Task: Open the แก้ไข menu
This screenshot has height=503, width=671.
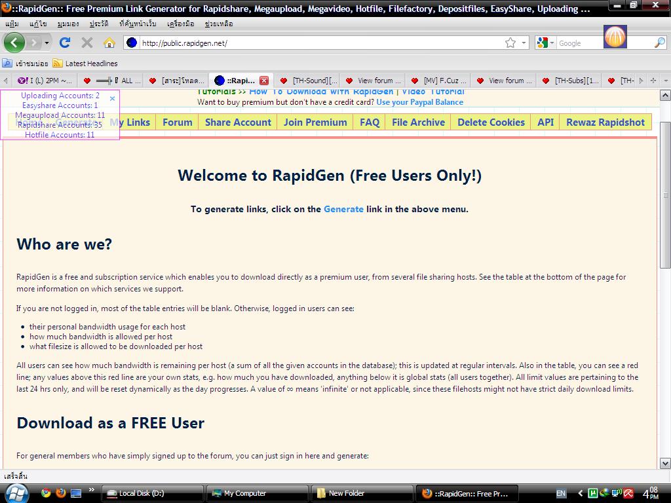Action: (x=37, y=24)
